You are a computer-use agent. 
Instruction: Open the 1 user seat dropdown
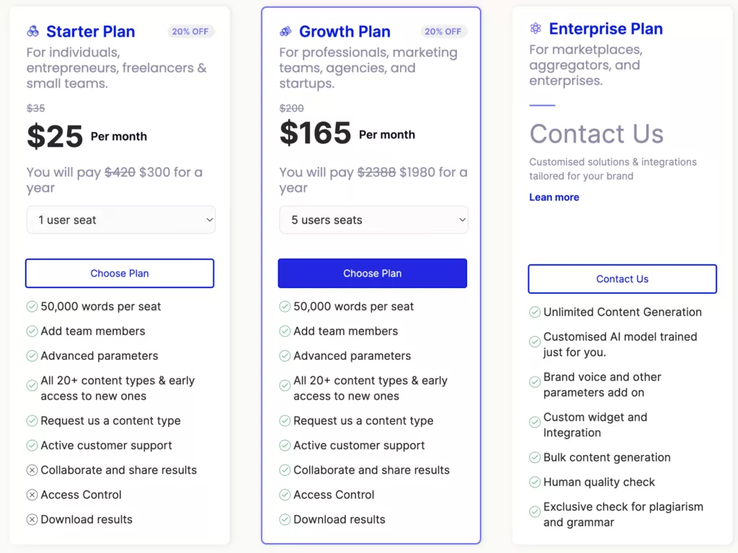pyautogui.click(x=120, y=220)
